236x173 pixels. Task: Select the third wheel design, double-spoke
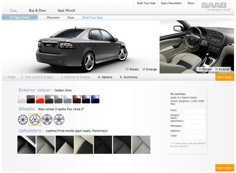coord(47,119)
